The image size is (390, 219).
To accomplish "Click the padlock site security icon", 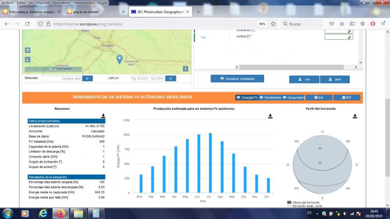I will click(x=48, y=24).
